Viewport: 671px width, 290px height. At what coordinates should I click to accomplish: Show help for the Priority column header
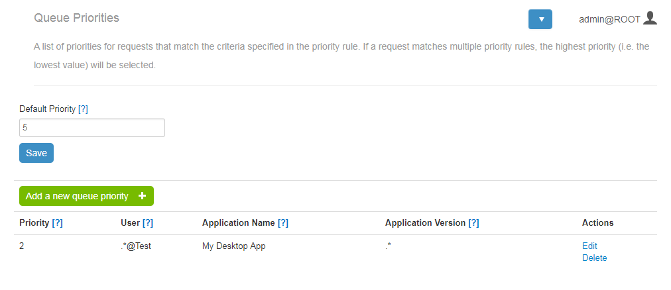pos(57,223)
